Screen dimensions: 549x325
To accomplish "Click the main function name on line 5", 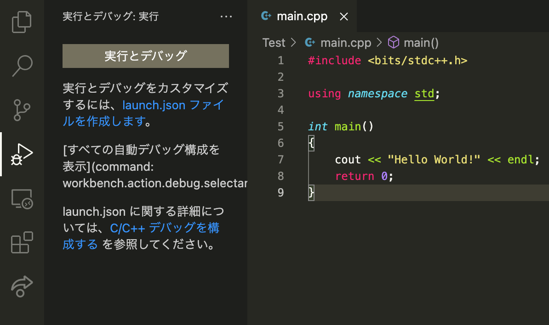I will (348, 127).
